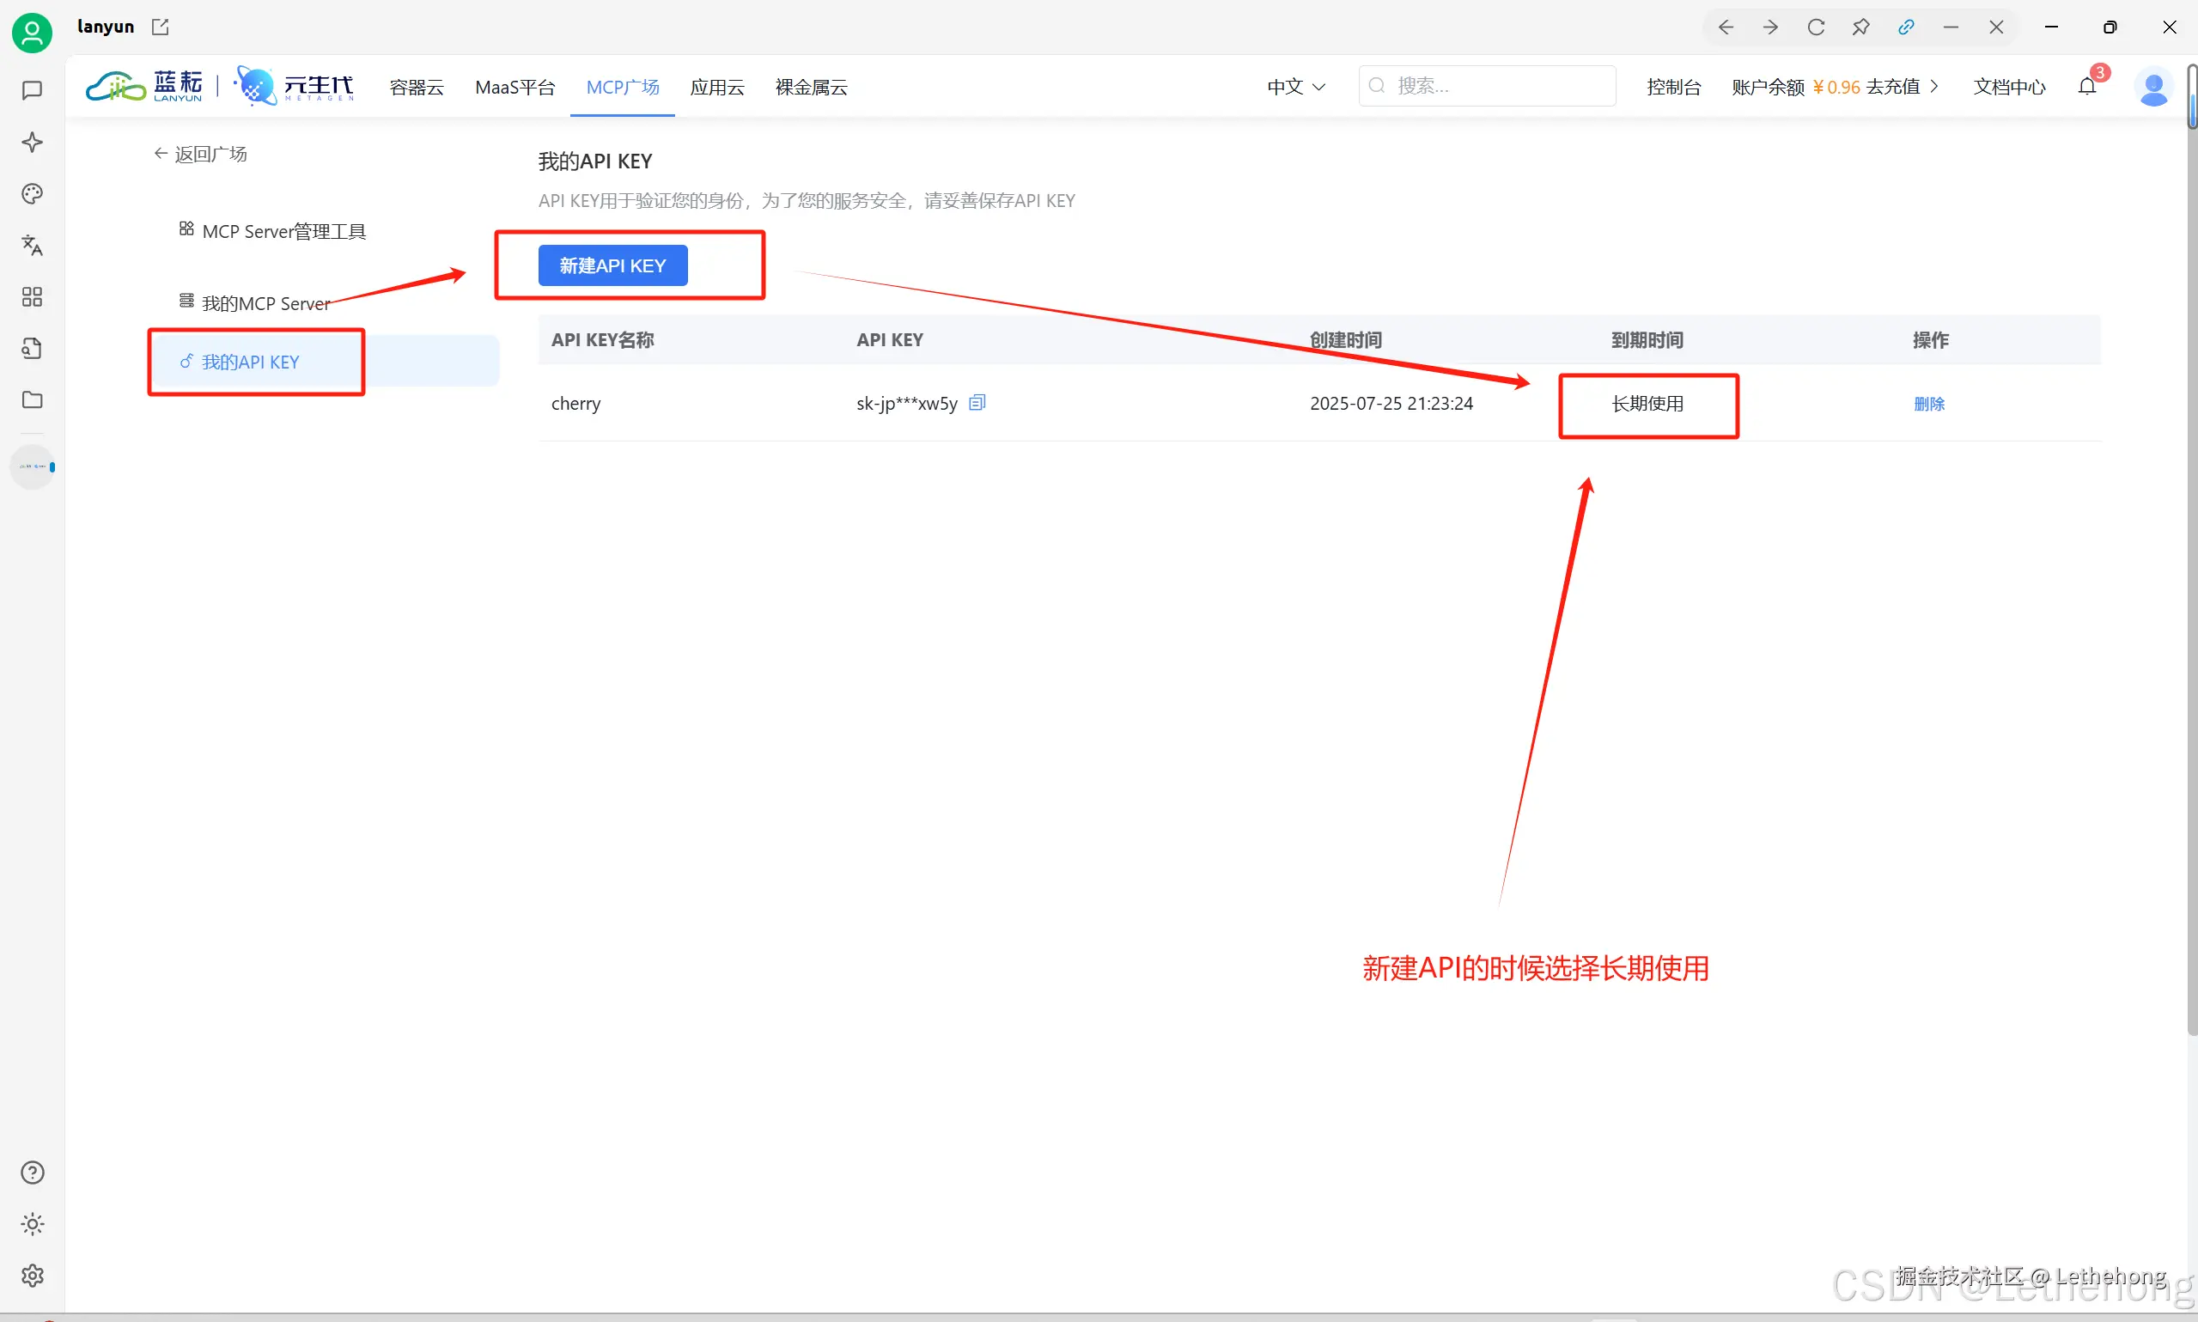Open the notification bell with badge 3
The width and height of the screenshot is (2198, 1322).
pos(2085,87)
